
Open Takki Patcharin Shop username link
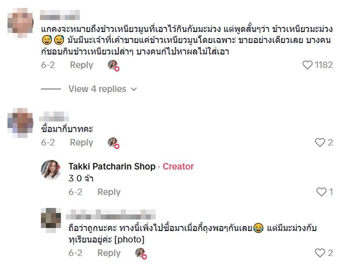click(112, 166)
